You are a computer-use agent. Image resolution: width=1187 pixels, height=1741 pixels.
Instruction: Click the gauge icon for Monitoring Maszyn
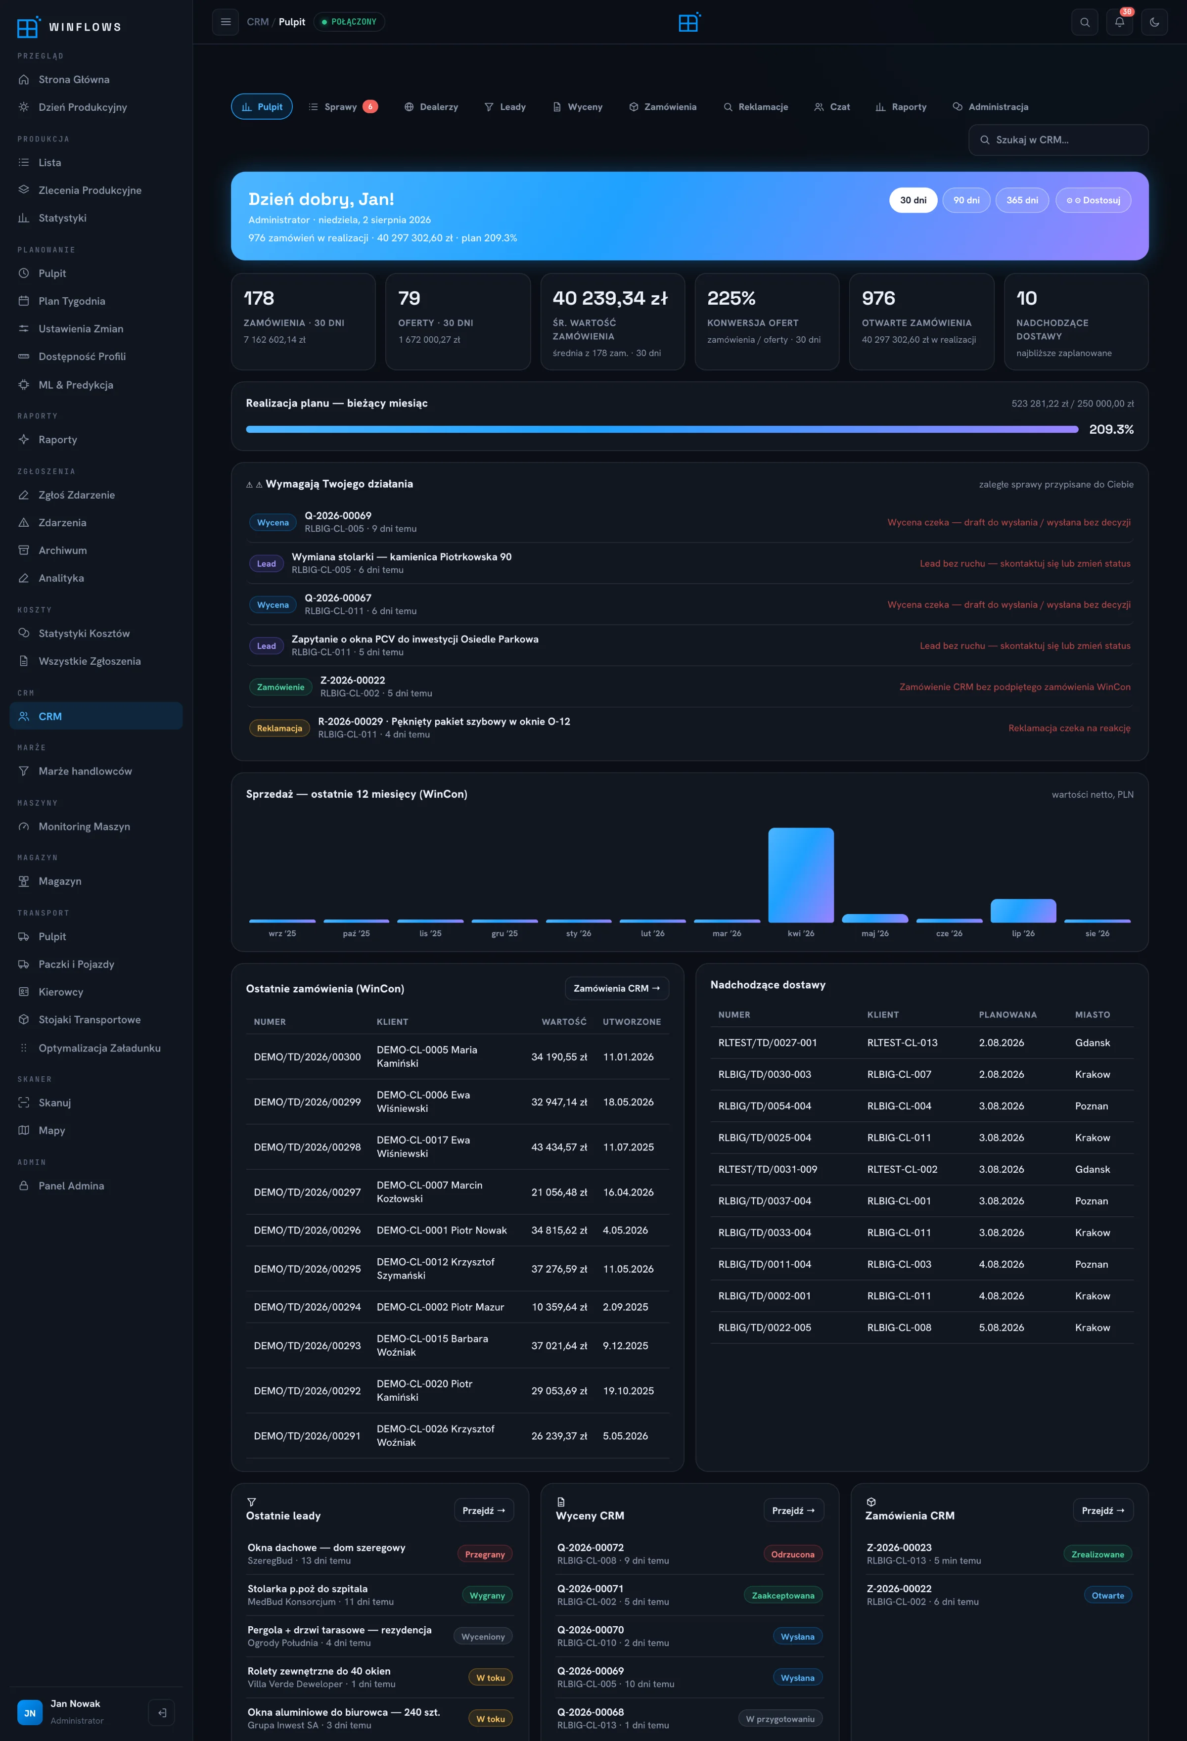[x=24, y=827]
